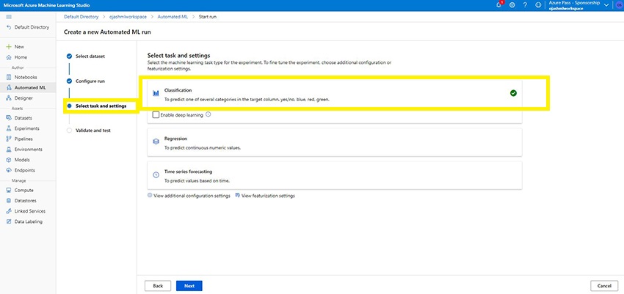The width and height of the screenshot is (624, 294).
Task: Open View featurization settings
Action: [x=265, y=196]
